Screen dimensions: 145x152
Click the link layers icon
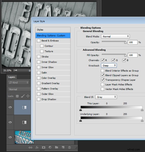(x=30, y=147)
